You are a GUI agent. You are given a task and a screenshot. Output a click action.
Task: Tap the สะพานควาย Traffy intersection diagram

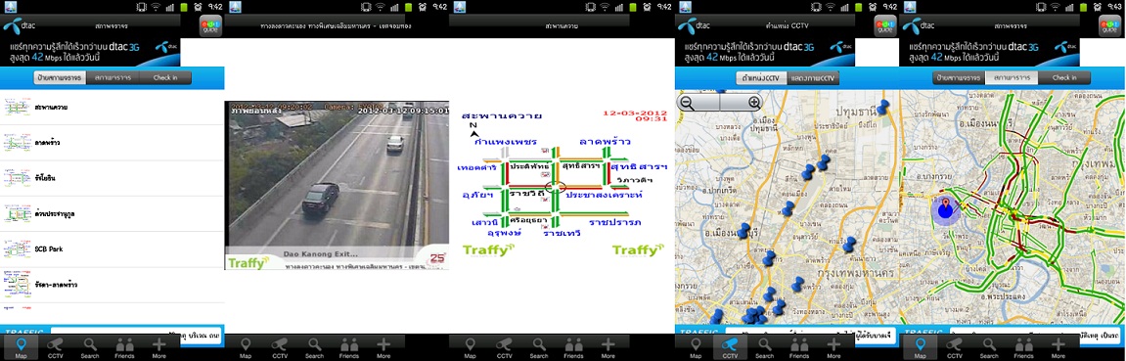pyautogui.click(x=563, y=183)
